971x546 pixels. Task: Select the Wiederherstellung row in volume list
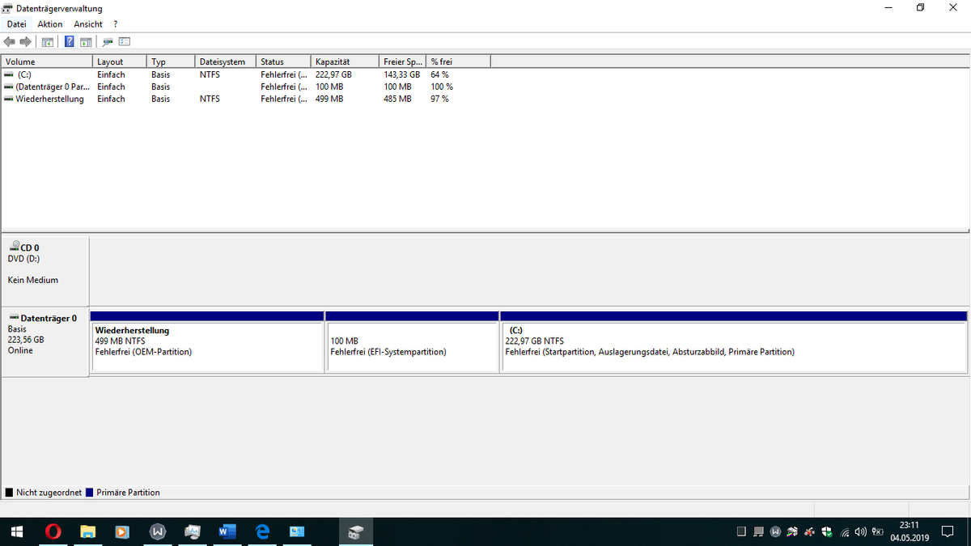[49, 99]
